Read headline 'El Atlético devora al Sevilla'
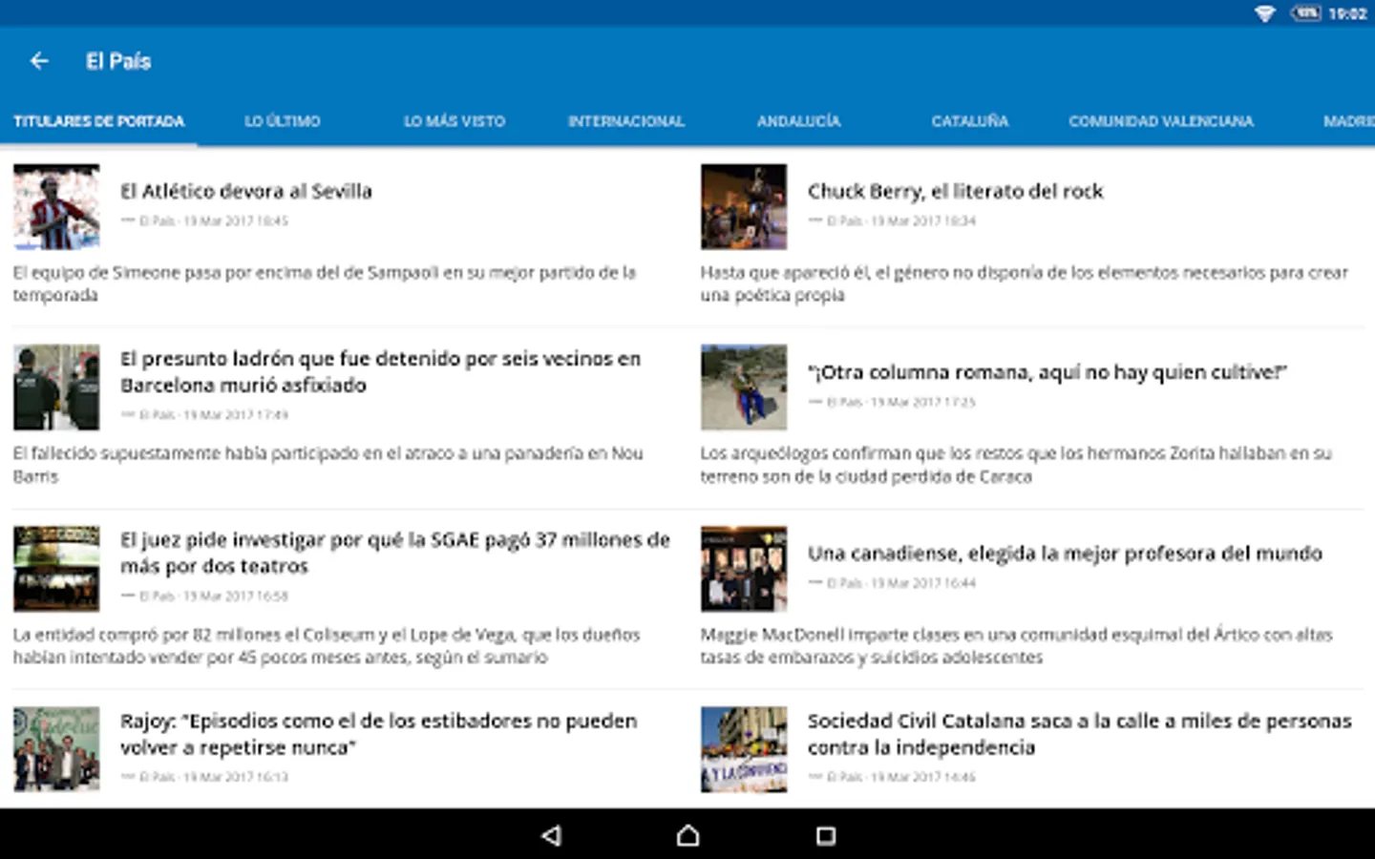 [x=246, y=191]
